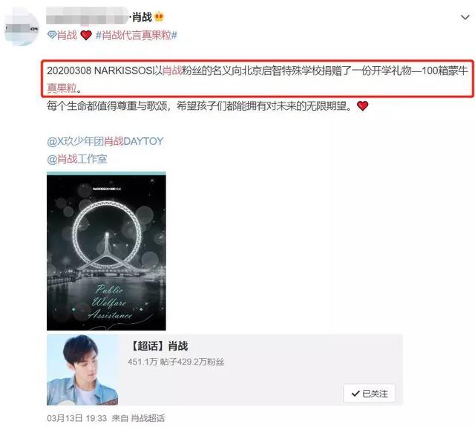
Task: Click the diamond super-topic icon
Action: click(x=52, y=35)
